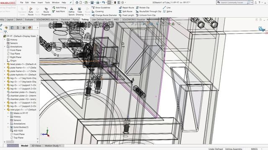Click the Select cursor tool
The height and width of the screenshot is (150, 268).
[x=109, y=2]
